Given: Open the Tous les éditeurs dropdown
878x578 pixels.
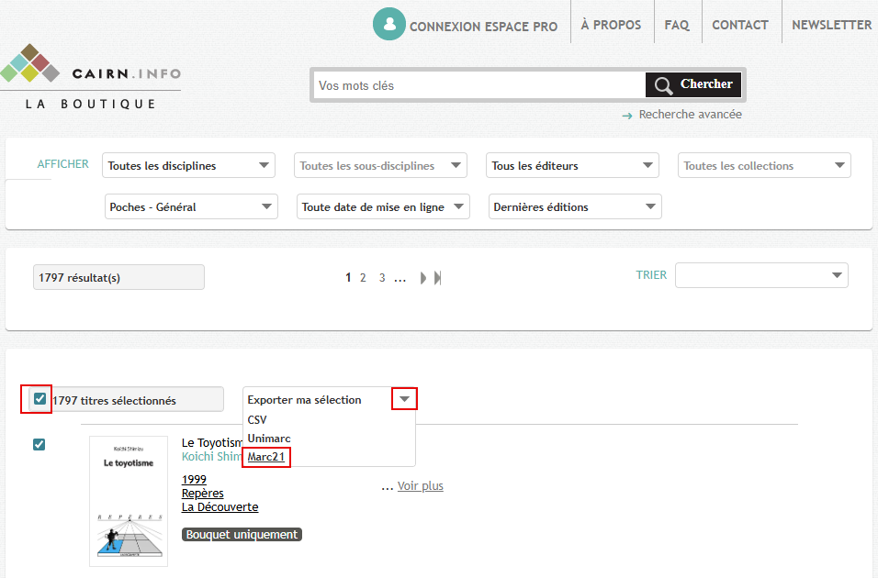Looking at the screenshot, I should click(572, 166).
